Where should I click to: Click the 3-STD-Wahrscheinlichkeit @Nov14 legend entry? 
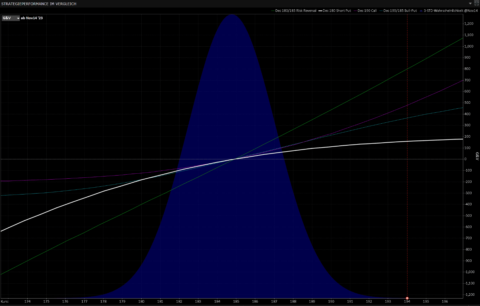coord(449,11)
